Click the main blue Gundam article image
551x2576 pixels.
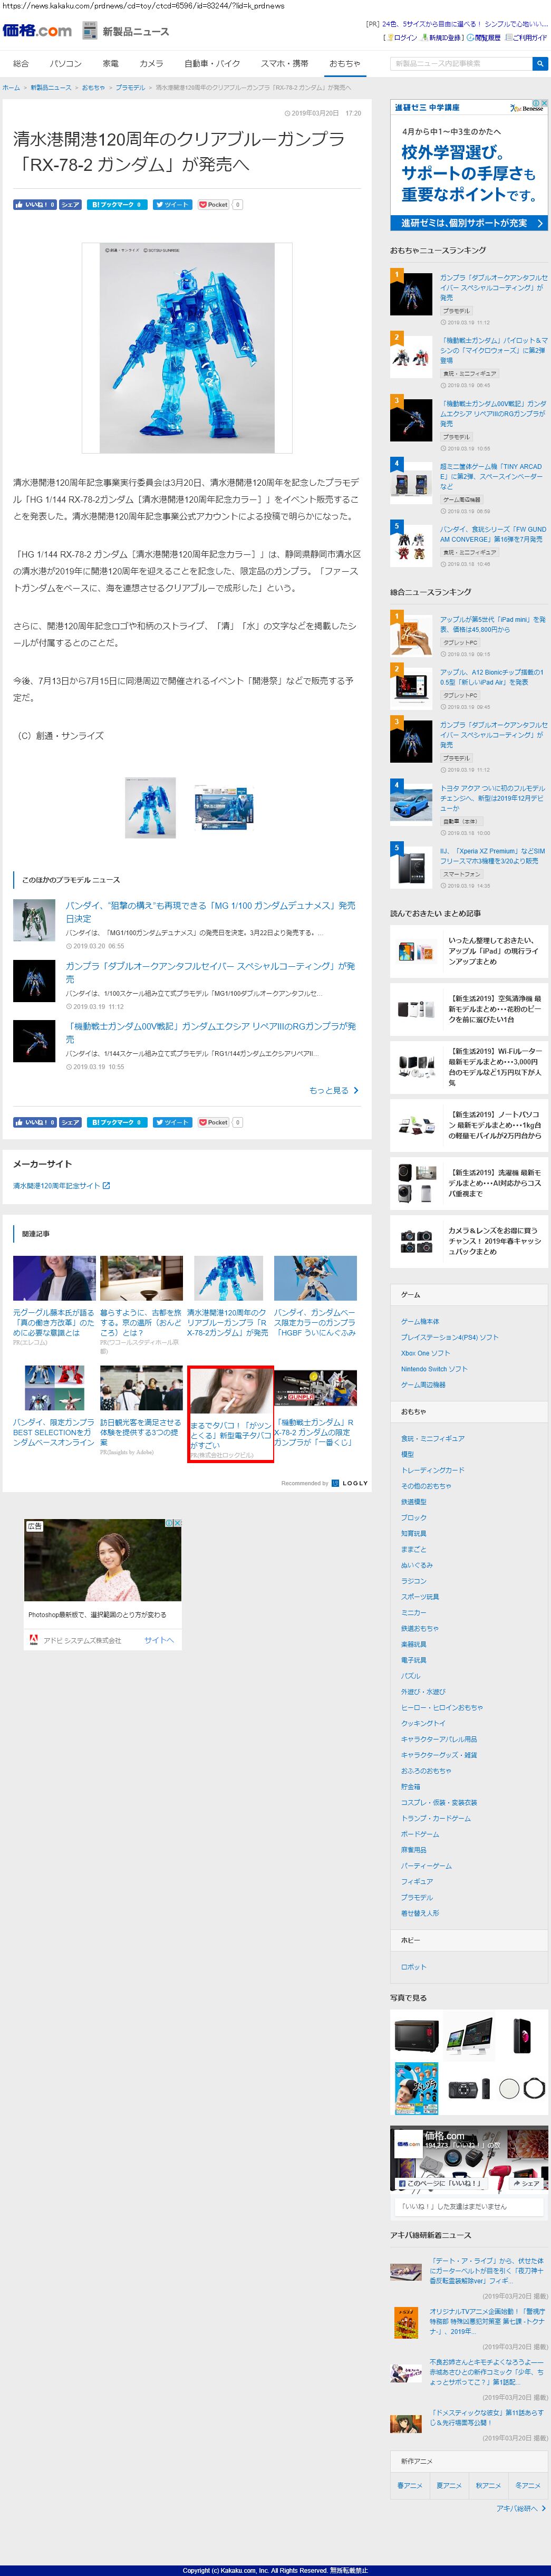click(x=187, y=348)
